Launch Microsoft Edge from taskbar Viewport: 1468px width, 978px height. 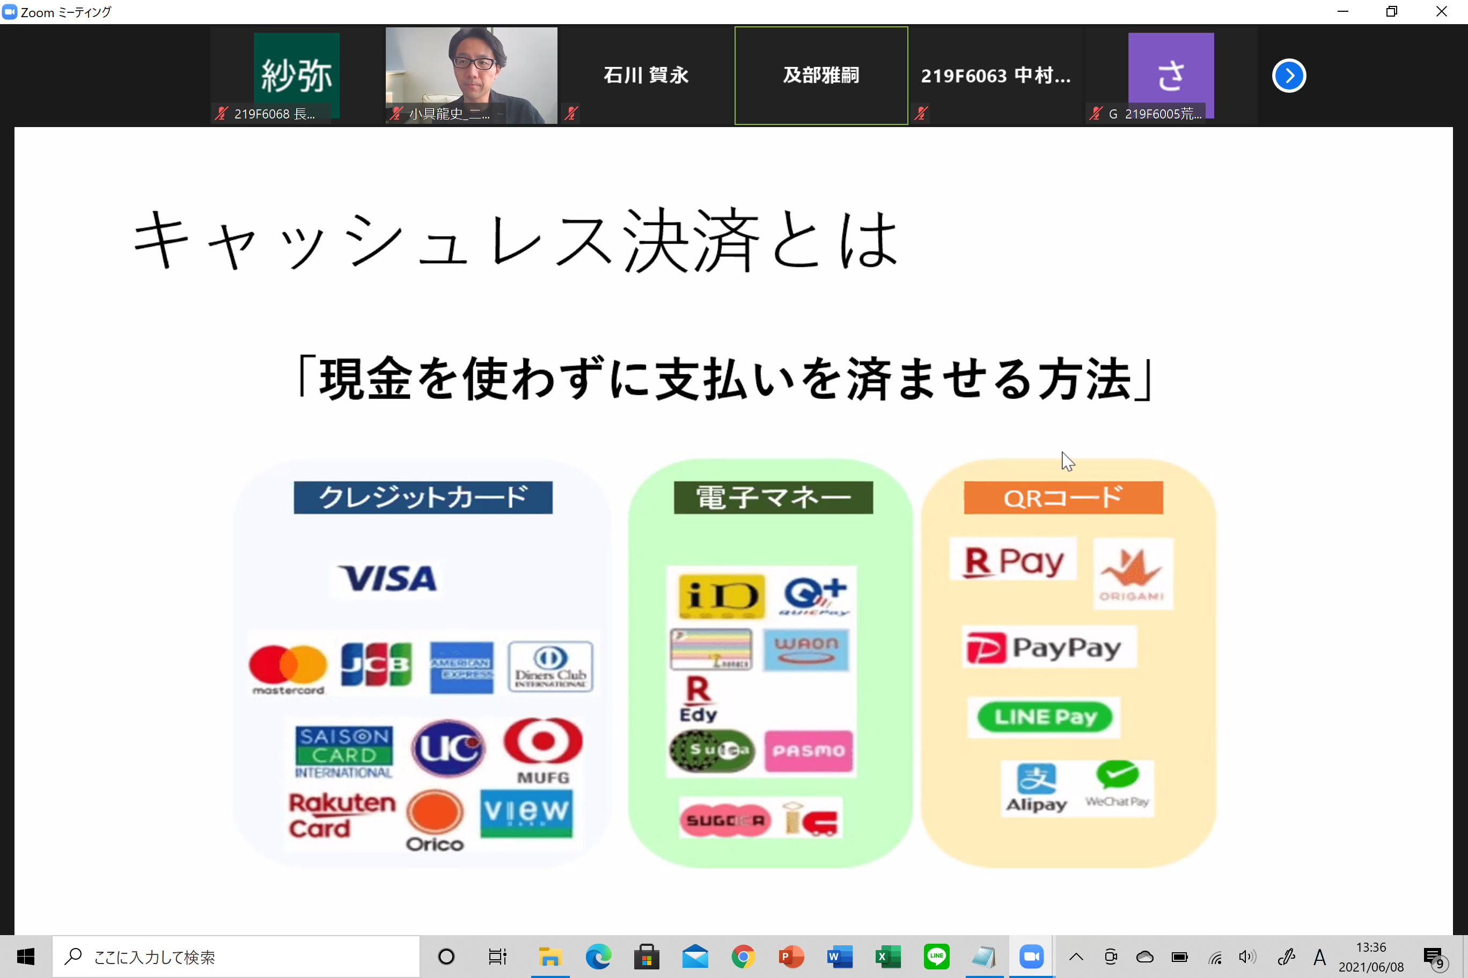coord(598,956)
